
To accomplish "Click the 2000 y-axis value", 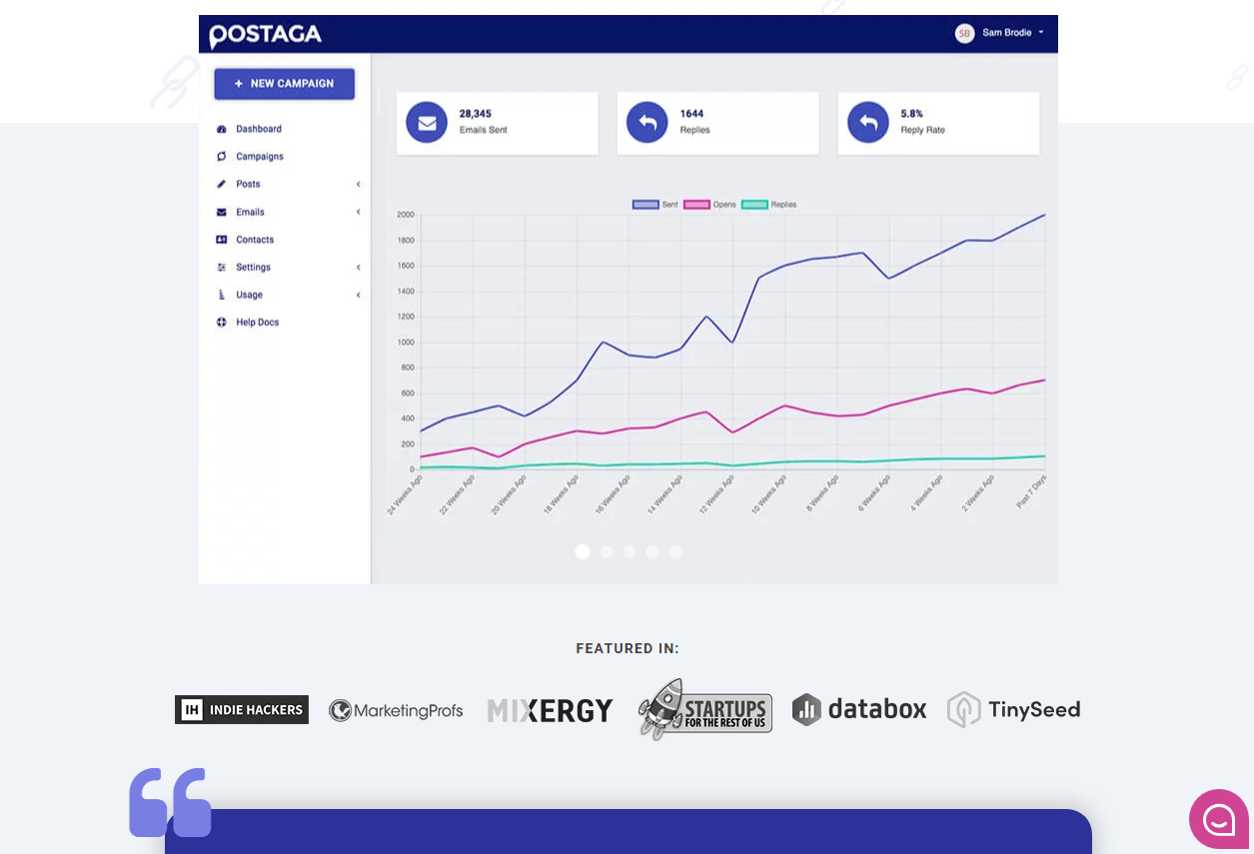I will (405, 215).
